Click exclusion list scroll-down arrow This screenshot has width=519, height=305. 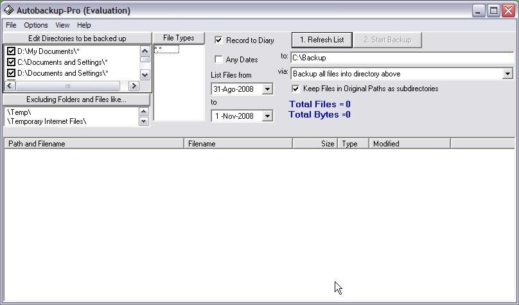[143, 121]
